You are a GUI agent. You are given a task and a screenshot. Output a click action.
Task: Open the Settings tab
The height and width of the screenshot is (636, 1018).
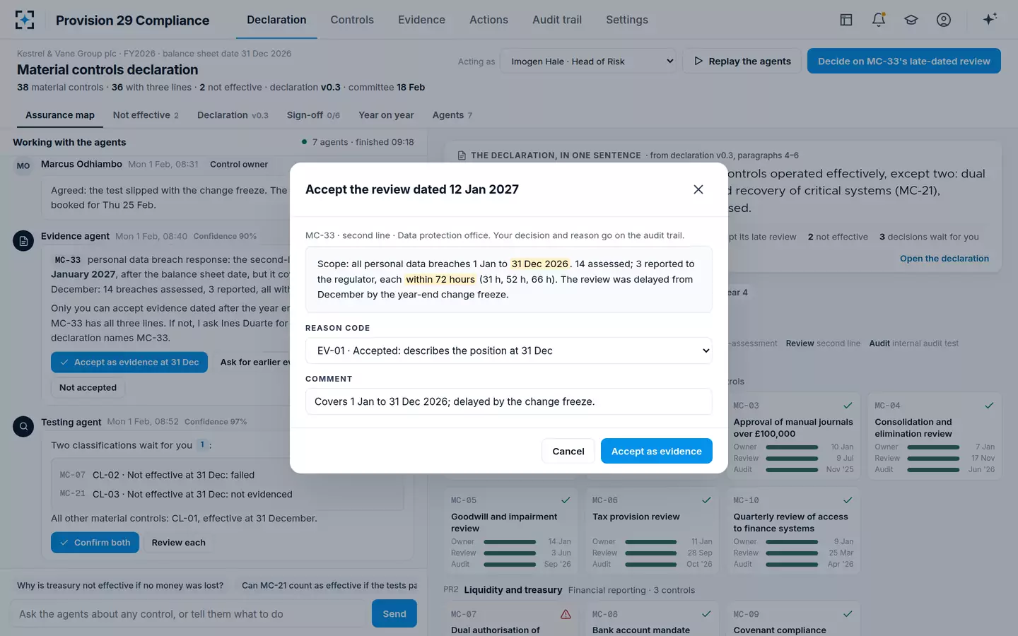627,20
